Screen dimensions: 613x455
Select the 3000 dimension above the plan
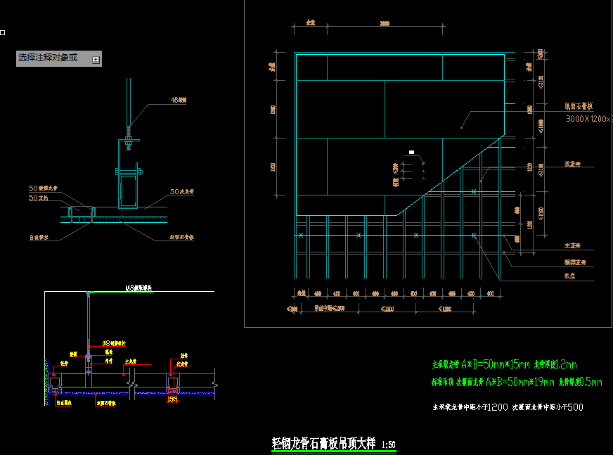[x=384, y=24]
